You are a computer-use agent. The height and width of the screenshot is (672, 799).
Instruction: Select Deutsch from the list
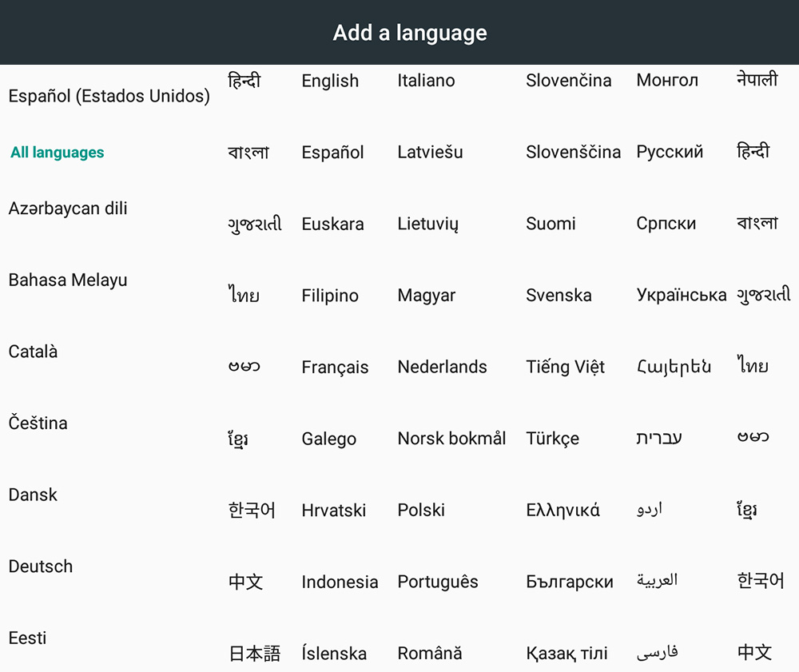pyautogui.click(x=41, y=566)
